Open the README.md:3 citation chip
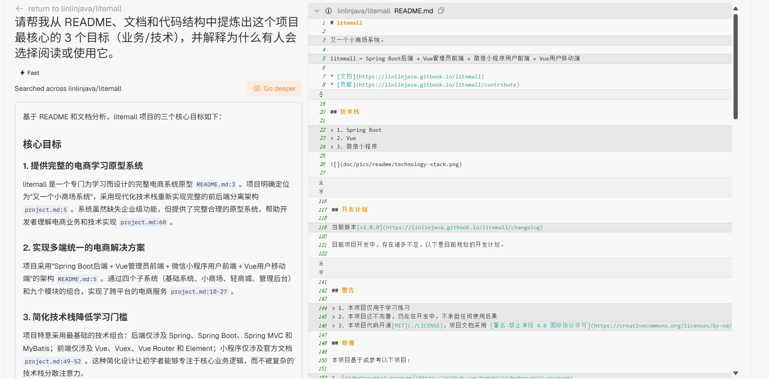 pyautogui.click(x=216, y=184)
